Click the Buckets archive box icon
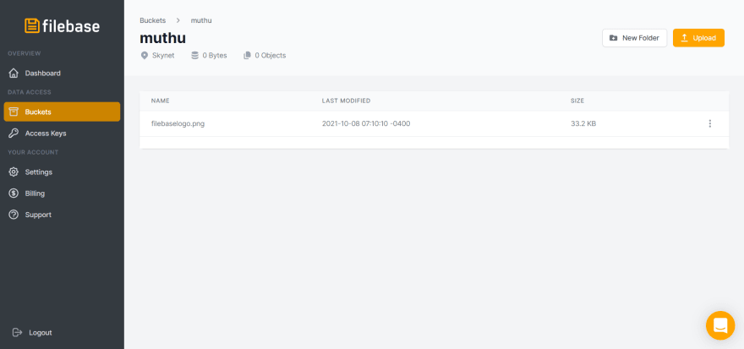 tap(14, 112)
